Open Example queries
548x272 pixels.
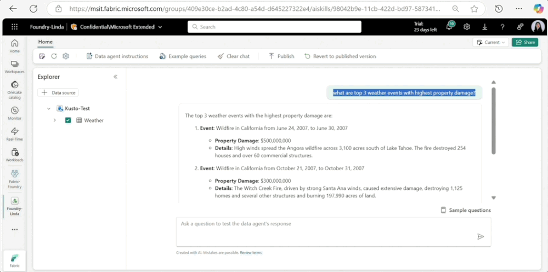point(183,56)
